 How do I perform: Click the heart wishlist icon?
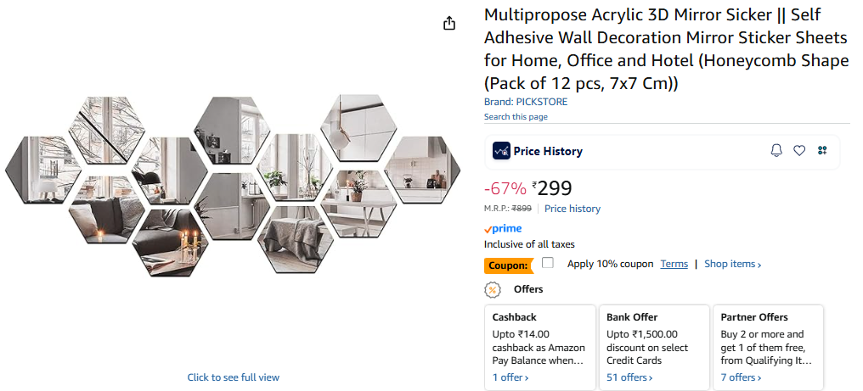click(x=799, y=151)
